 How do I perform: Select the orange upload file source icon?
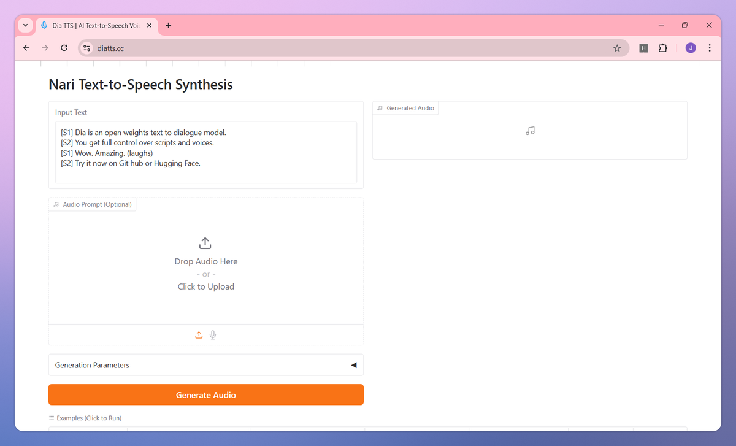199,335
